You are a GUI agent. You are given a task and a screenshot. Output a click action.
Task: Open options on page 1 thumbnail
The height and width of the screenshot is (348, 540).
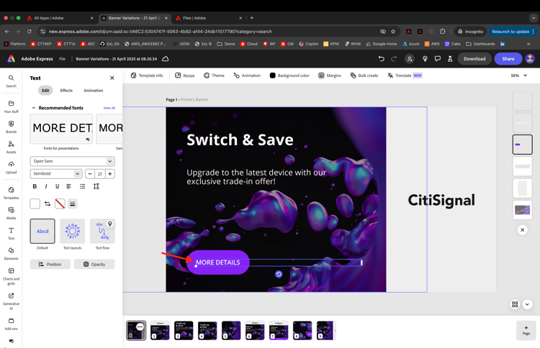140,326
